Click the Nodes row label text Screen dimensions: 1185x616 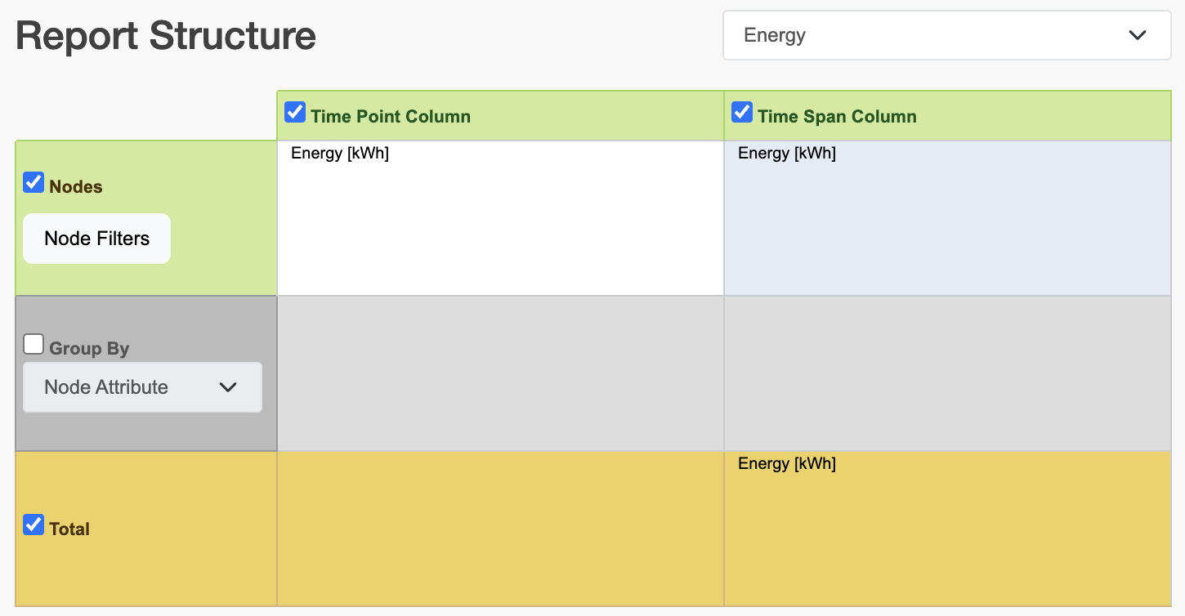pos(76,187)
